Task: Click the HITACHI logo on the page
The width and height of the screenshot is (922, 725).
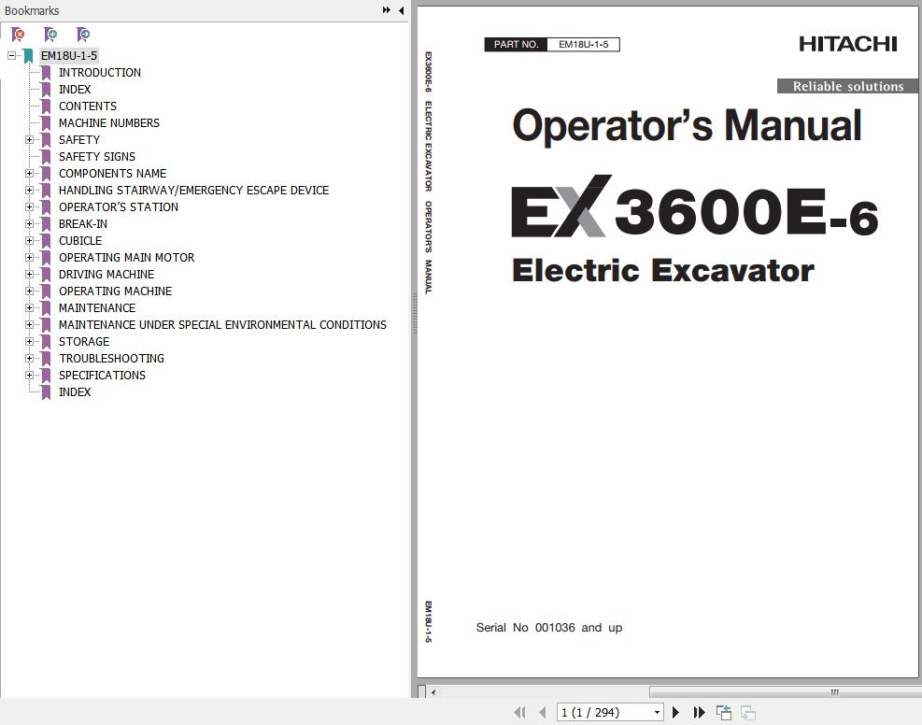Action: tap(848, 44)
